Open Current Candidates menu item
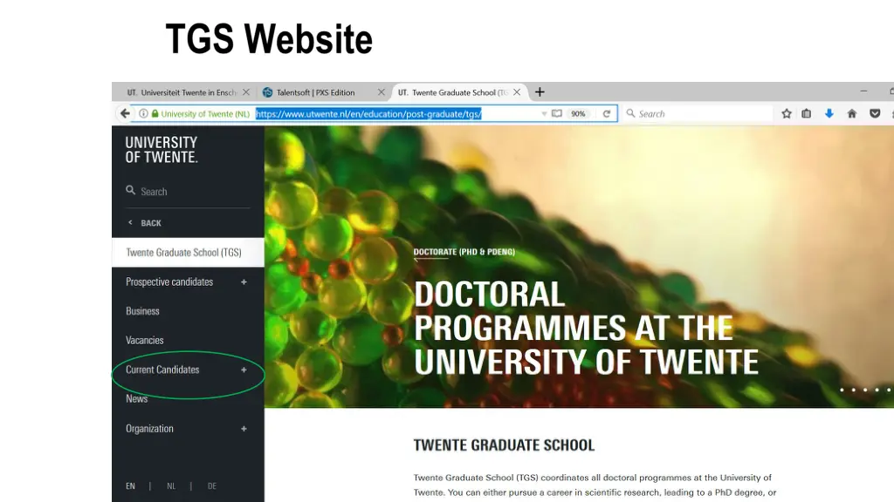894x502 pixels. point(162,370)
